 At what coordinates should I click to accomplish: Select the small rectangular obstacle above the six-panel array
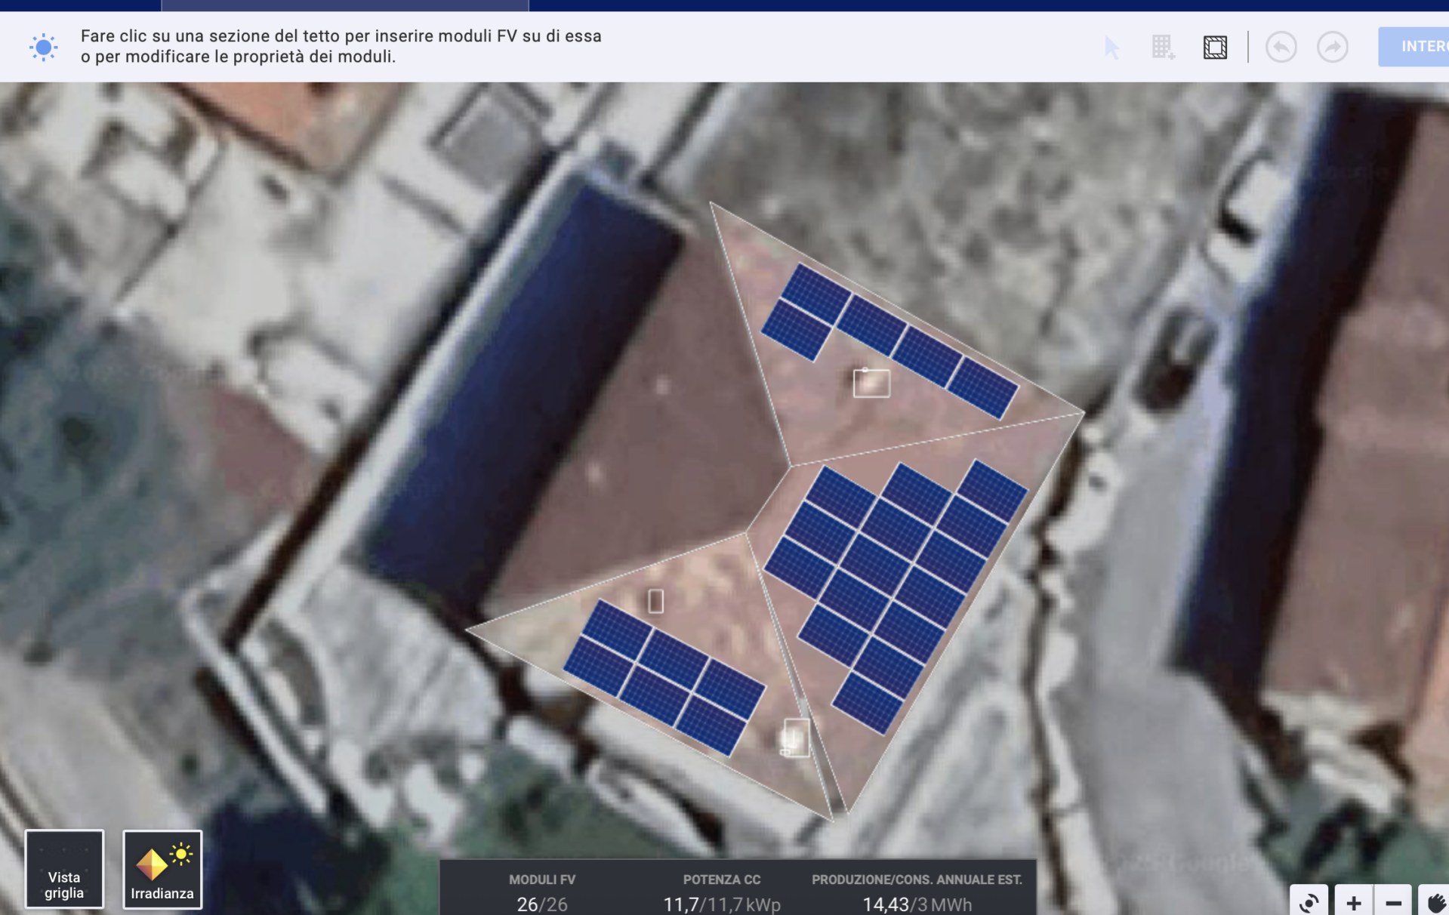tap(655, 601)
